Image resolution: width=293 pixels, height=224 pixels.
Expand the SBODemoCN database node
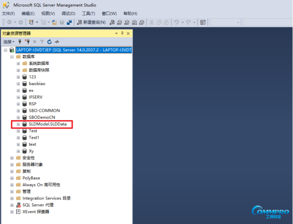(18, 117)
